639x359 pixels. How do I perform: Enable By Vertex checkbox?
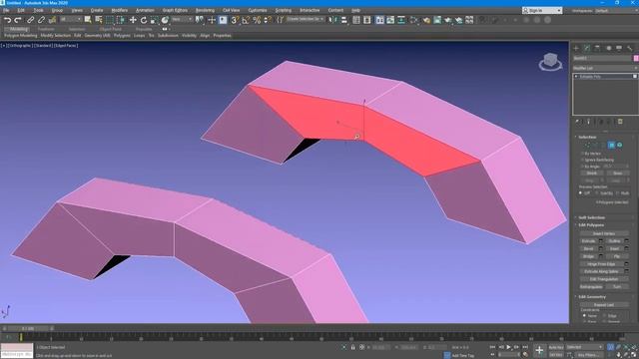(583, 154)
